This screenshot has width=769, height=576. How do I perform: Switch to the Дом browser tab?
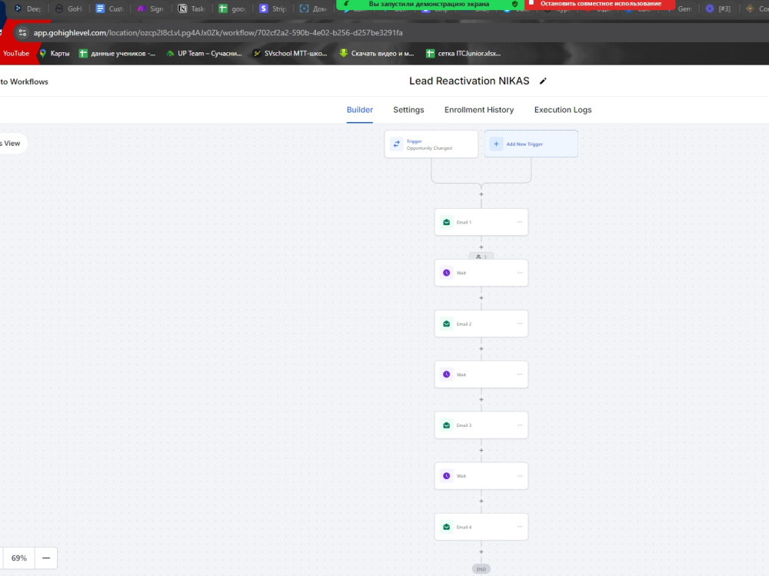[x=314, y=8]
